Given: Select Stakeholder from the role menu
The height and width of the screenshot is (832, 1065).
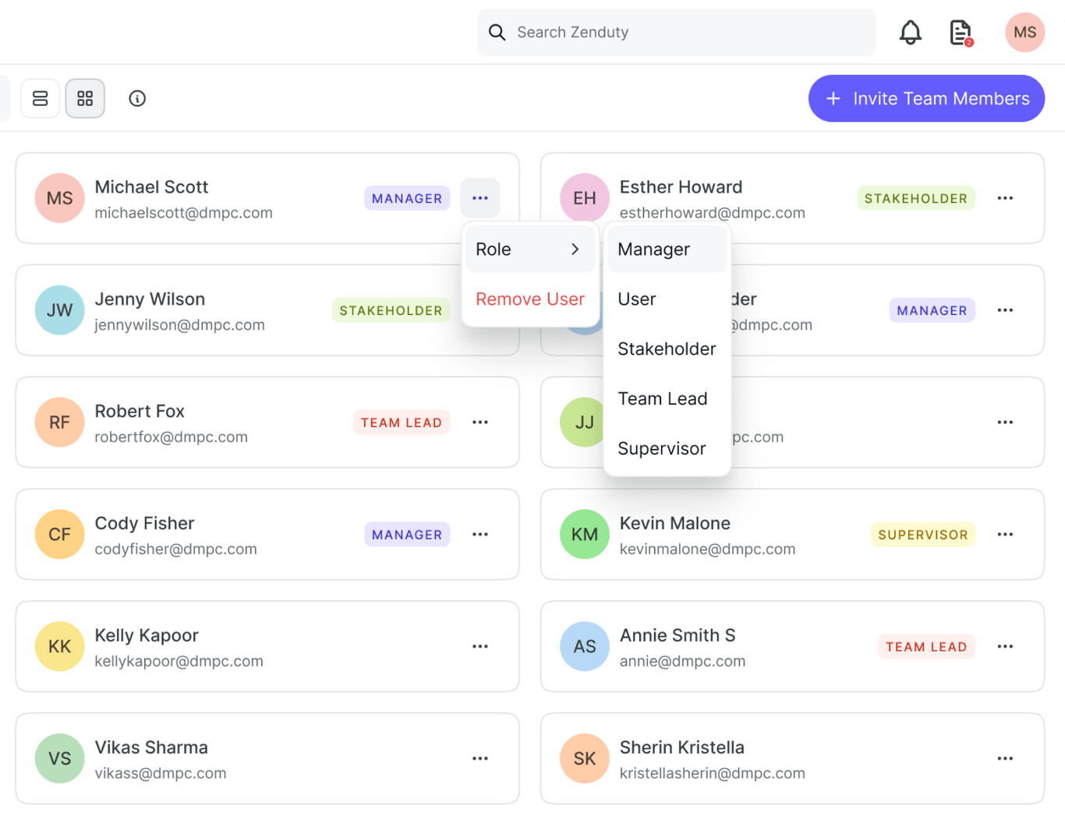Looking at the screenshot, I should (666, 349).
